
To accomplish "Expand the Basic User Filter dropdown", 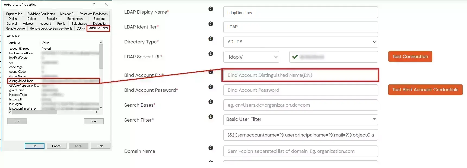I will [300, 119].
